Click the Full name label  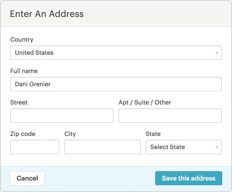click(24, 71)
